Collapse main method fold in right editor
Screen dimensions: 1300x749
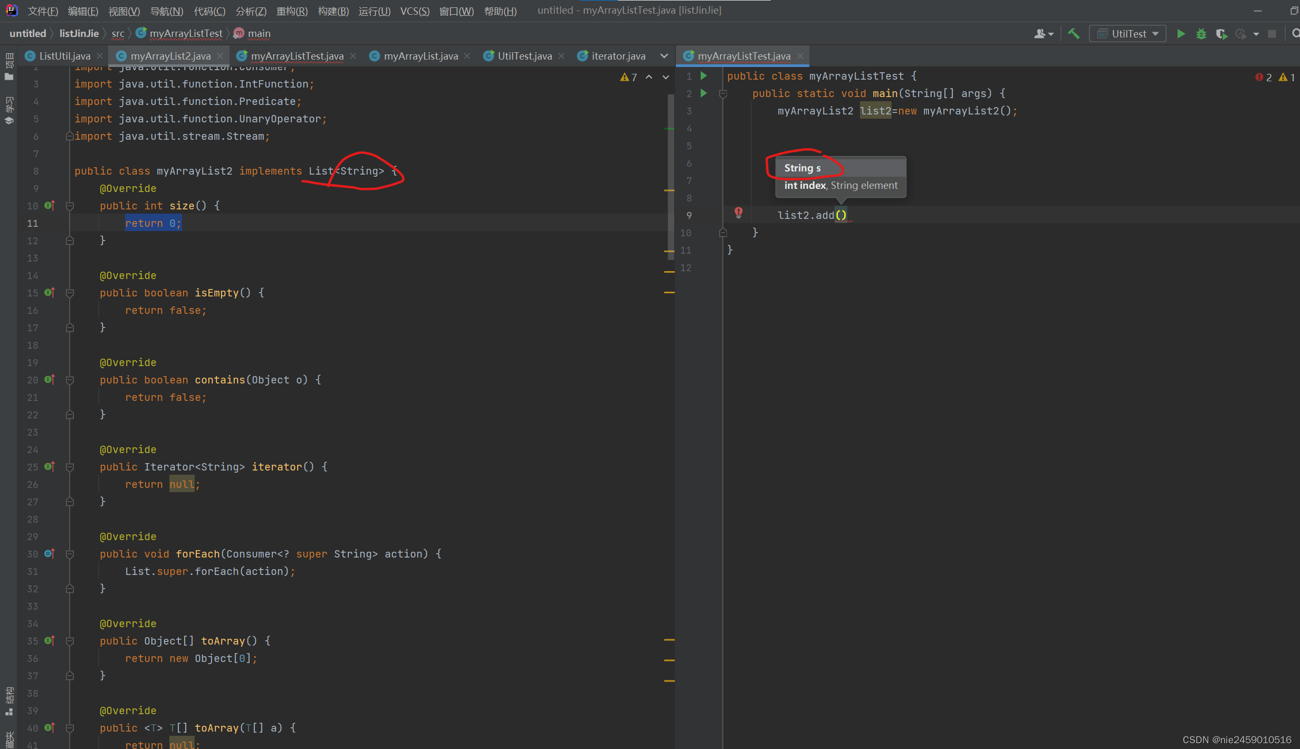point(723,94)
